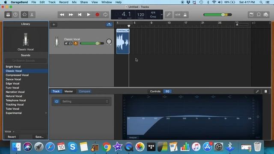This screenshot has height=154, width=274.
Task: Toggle the Metronome button
Action: (185, 15)
